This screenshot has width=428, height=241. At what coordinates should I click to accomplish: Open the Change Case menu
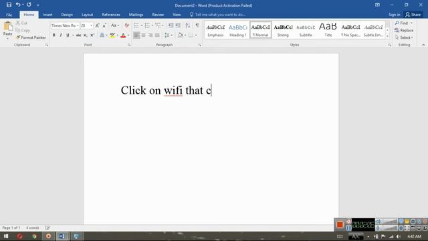click(x=114, y=25)
